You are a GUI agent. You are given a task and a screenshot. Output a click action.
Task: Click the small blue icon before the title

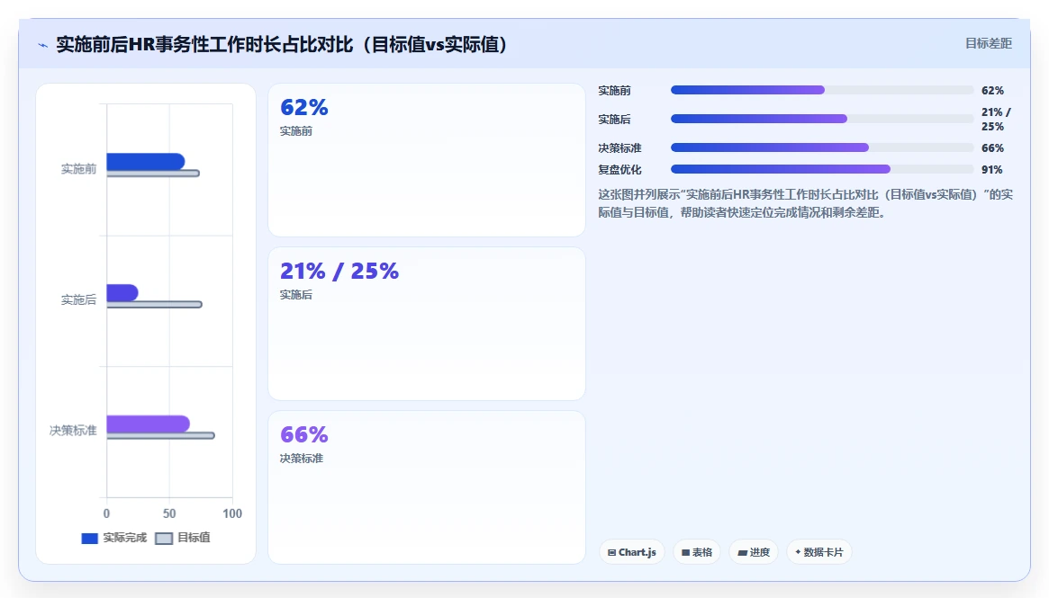point(43,46)
